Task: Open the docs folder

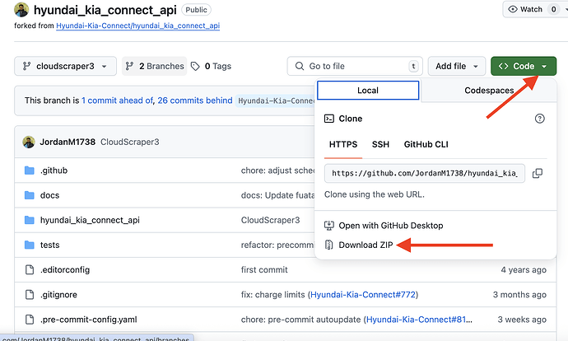Action: (49, 195)
